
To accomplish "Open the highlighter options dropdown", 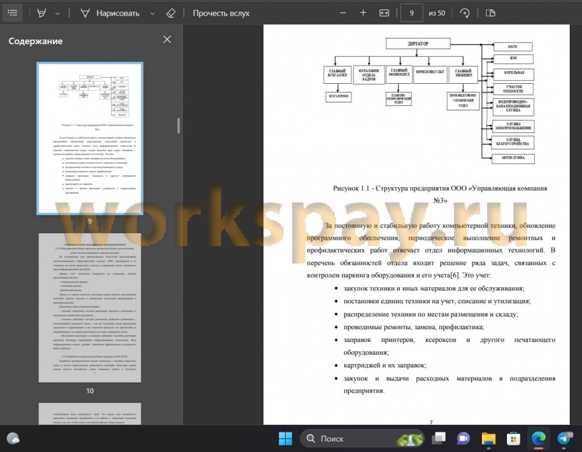I will coord(58,13).
